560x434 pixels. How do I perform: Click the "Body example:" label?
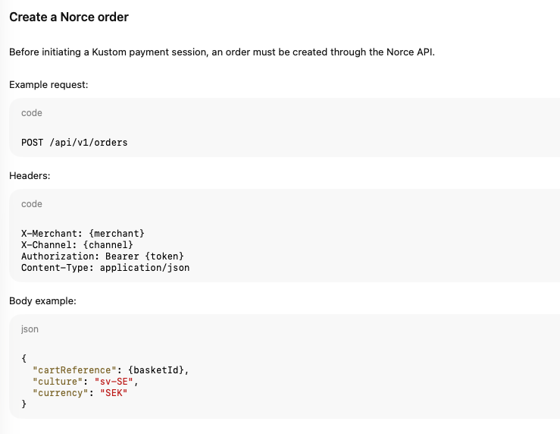[42, 300]
